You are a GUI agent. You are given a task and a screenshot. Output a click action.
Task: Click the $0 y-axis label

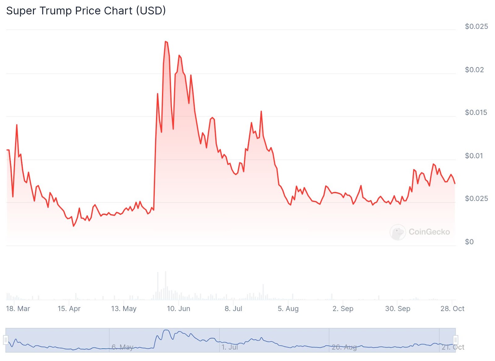pyautogui.click(x=469, y=242)
